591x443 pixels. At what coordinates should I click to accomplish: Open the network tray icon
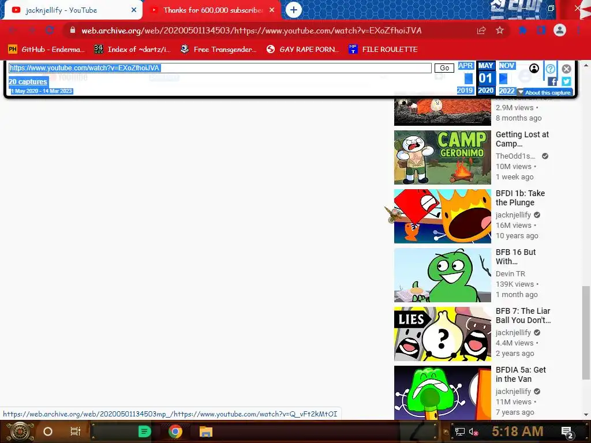click(459, 432)
